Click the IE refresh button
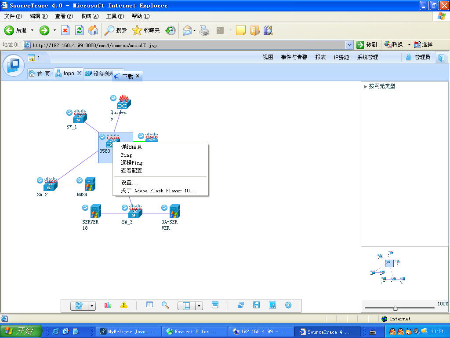 point(79,30)
